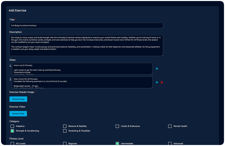Click the plus icon beside step 1
The height and width of the screenshot is (146, 225).
pos(157,69)
